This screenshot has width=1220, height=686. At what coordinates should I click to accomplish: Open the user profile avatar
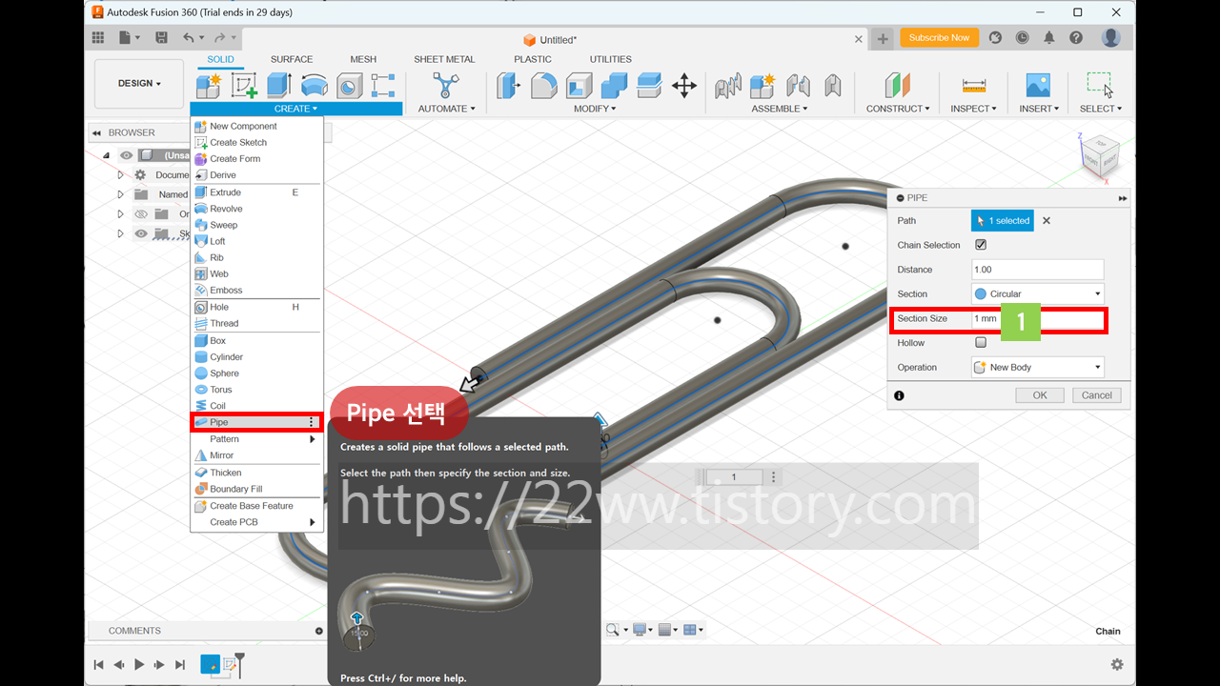pyautogui.click(x=1110, y=37)
